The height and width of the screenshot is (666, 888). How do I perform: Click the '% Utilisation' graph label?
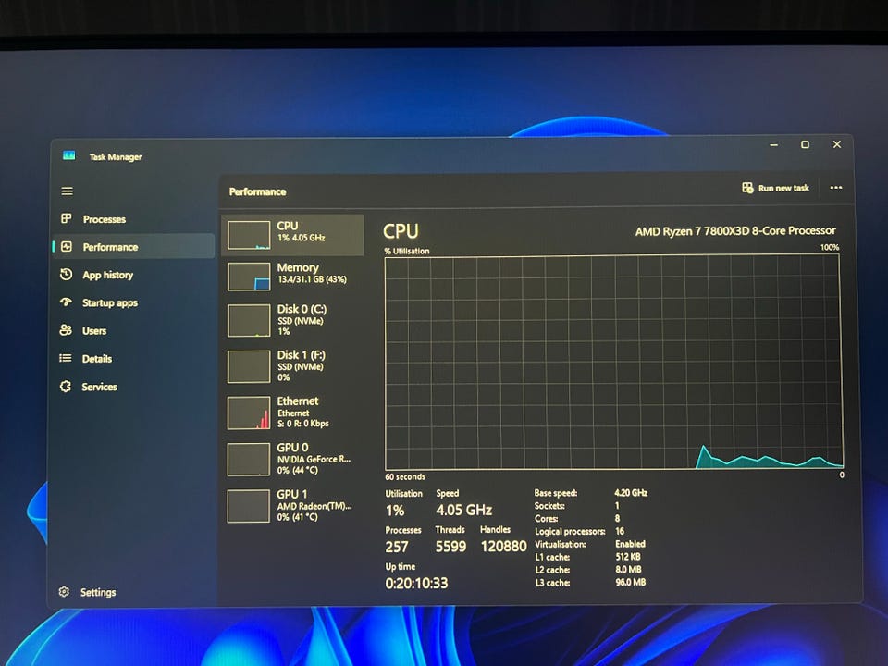pyautogui.click(x=407, y=251)
